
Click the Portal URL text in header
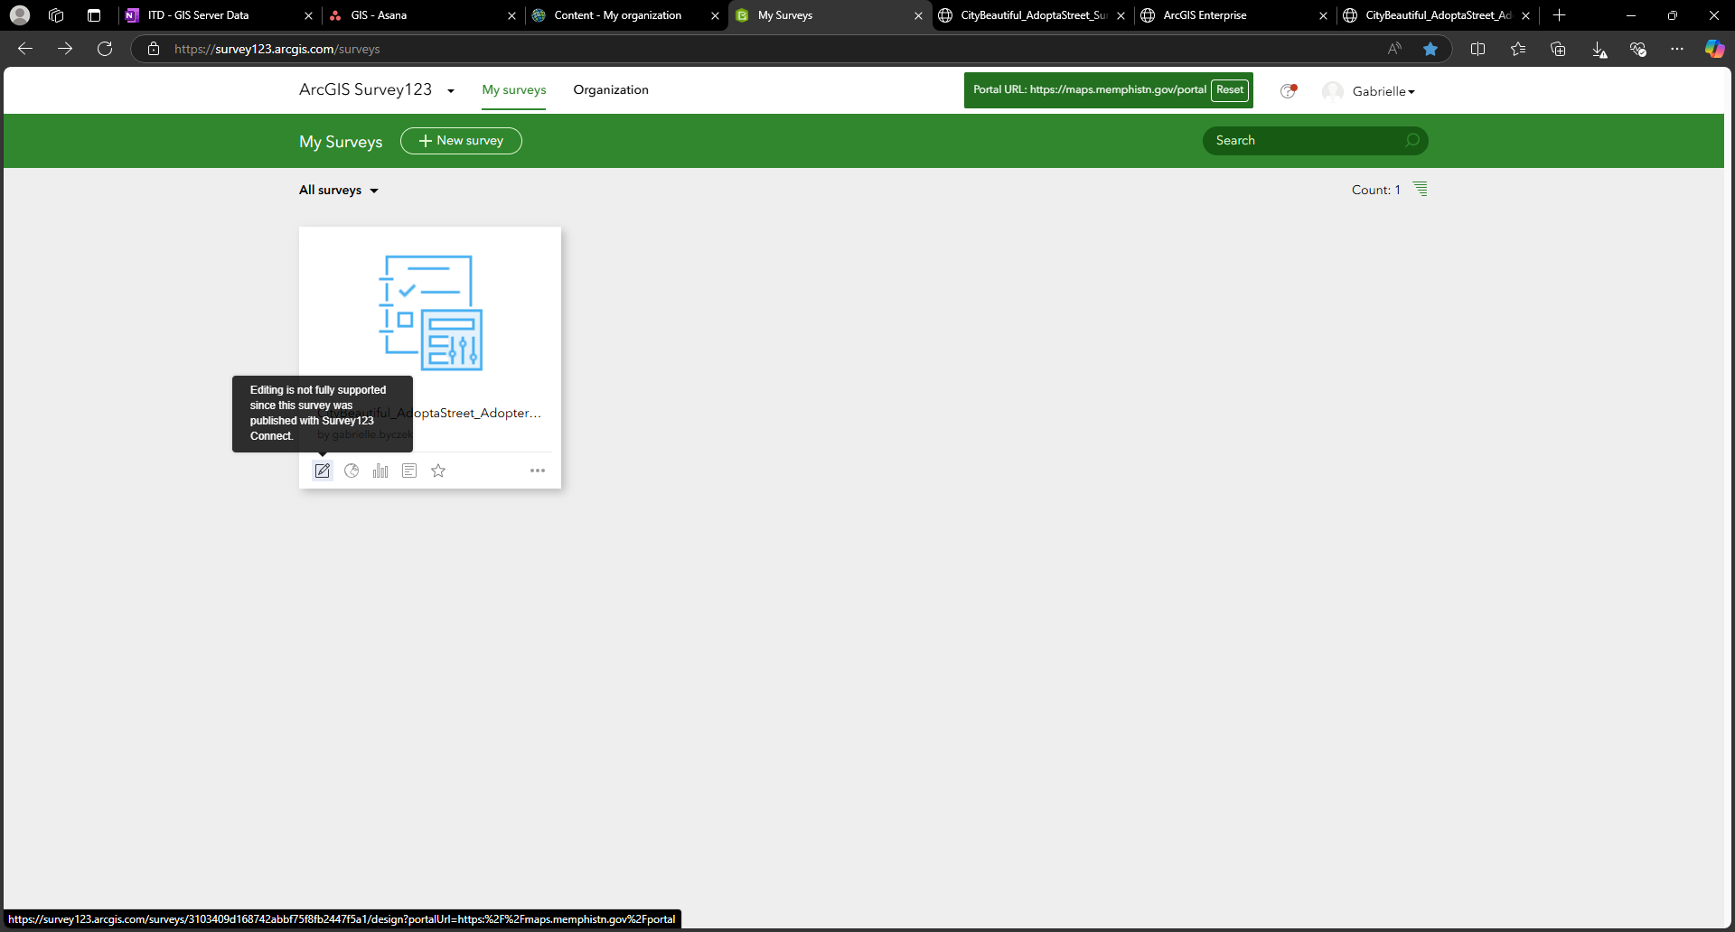coord(1089,89)
